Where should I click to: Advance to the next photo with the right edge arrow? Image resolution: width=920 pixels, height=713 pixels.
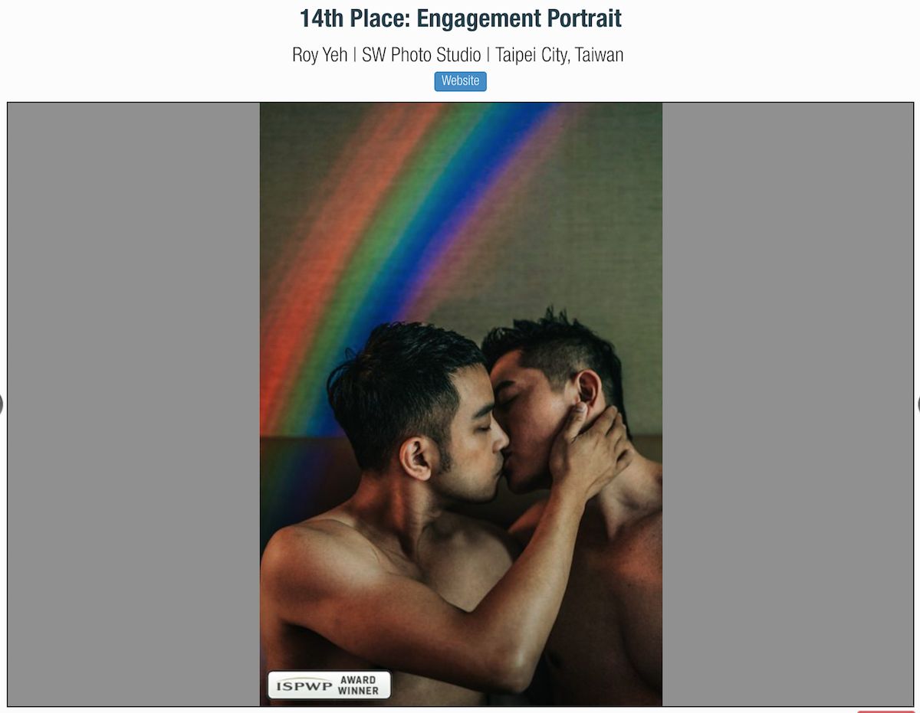click(x=918, y=404)
